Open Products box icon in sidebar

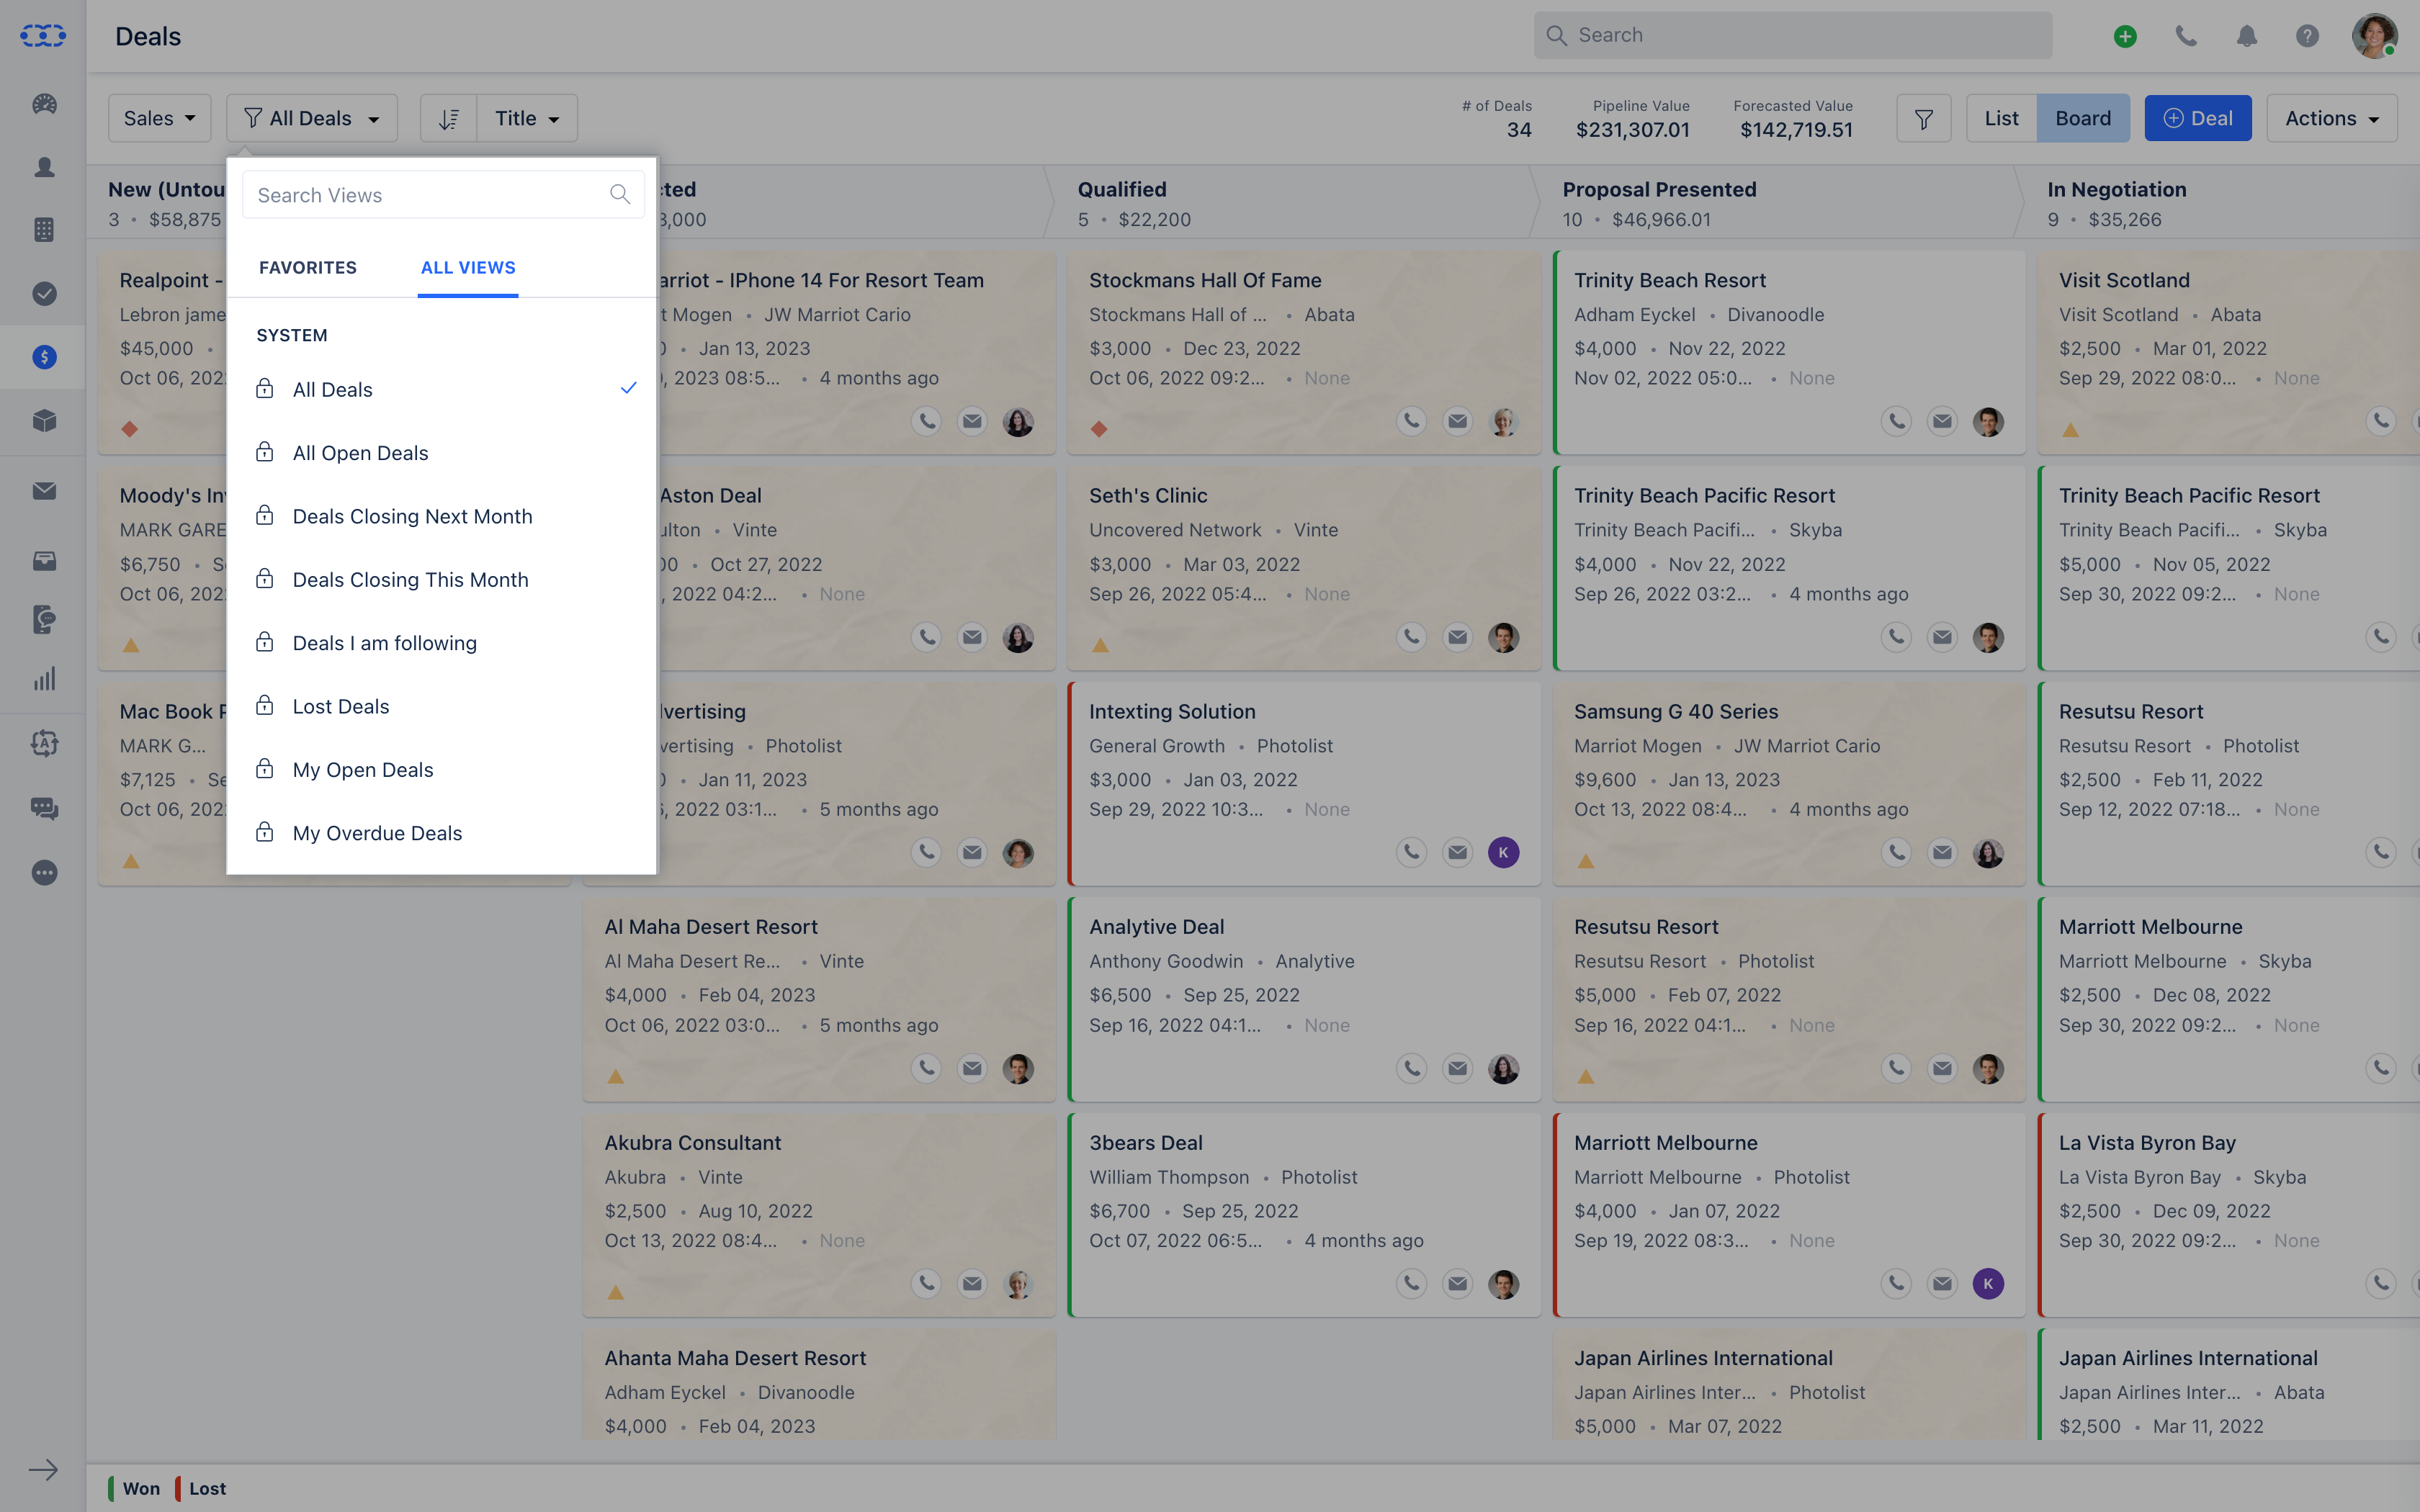pos(44,420)
